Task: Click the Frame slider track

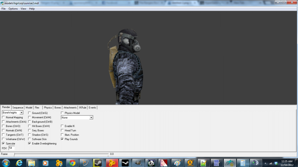Action: point(61,154)
